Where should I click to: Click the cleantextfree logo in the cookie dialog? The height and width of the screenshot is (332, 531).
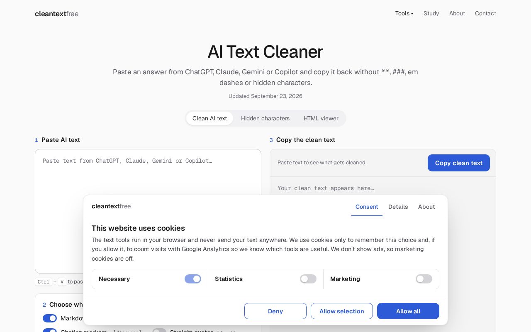(111, 206)
